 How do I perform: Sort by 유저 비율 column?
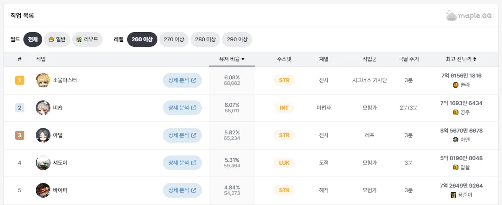(x=232, y=59)
